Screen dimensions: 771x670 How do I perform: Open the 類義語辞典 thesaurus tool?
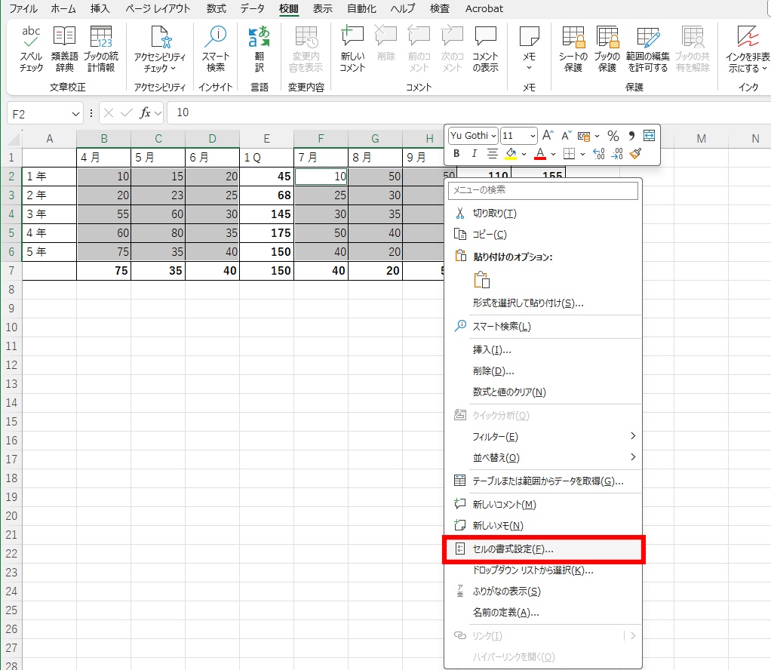pyautogui.click(x=64, y=49)
